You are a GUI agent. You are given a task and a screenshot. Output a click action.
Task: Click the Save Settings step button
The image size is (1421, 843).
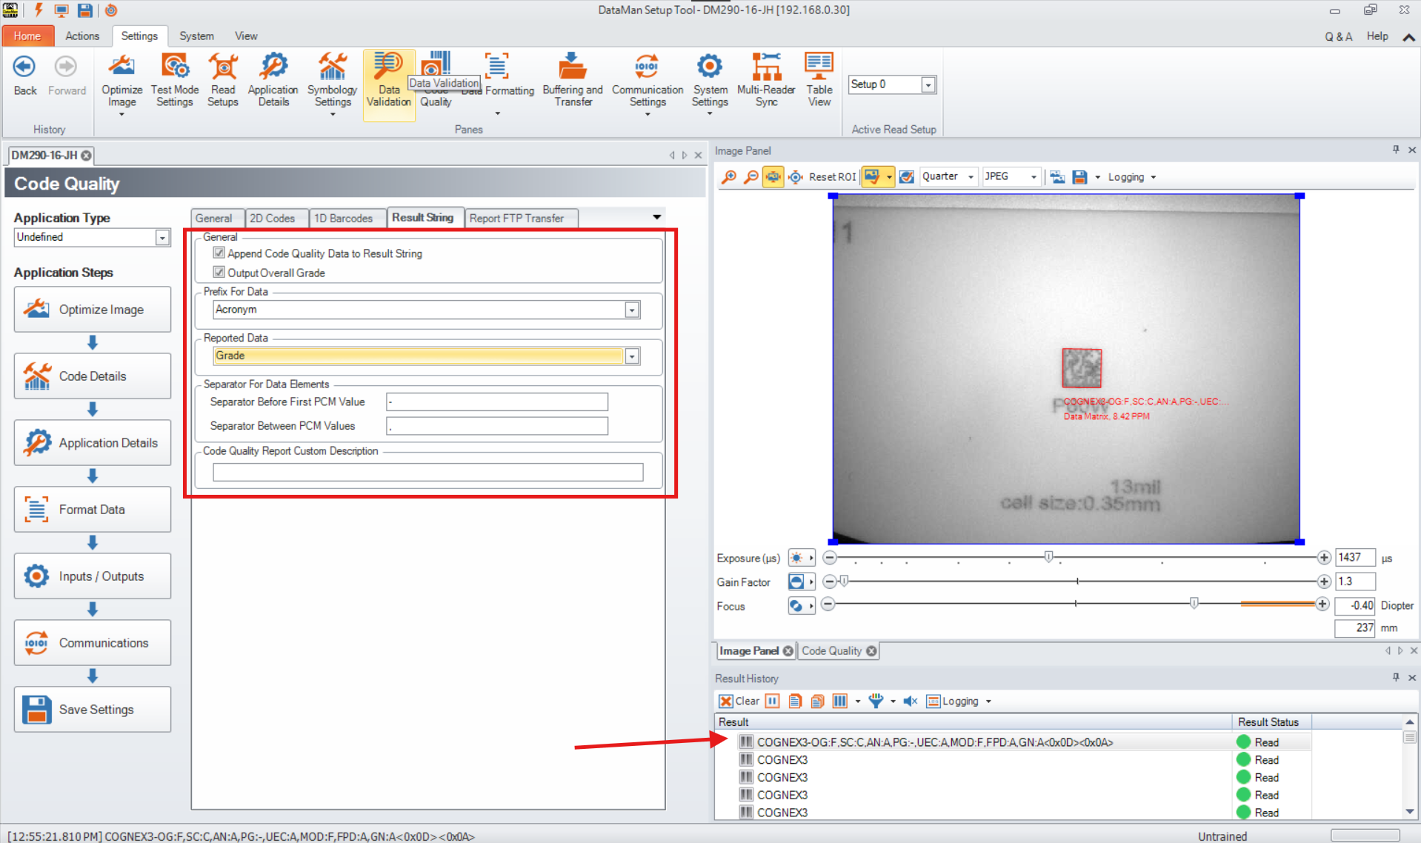(93, 709)
